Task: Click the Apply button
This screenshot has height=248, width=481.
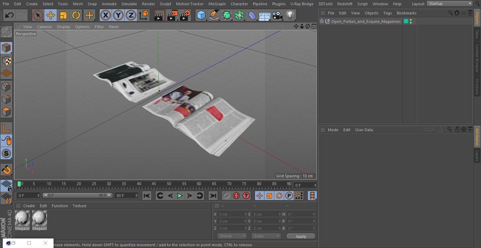Action: point(301,236)
